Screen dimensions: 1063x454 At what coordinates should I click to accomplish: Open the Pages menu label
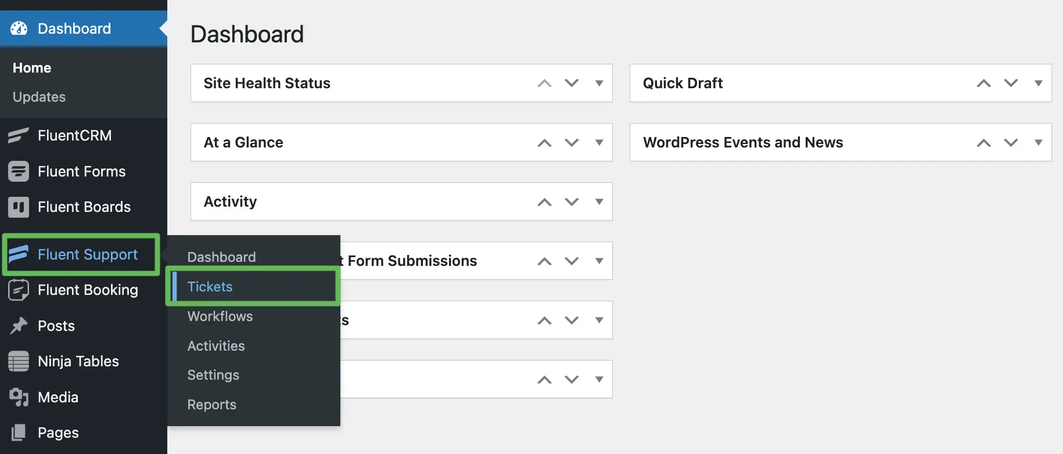click(58, 433)
